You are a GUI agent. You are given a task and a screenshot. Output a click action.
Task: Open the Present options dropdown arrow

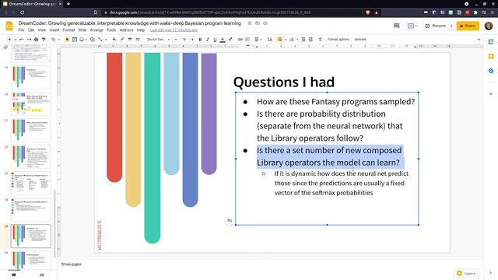451,26
